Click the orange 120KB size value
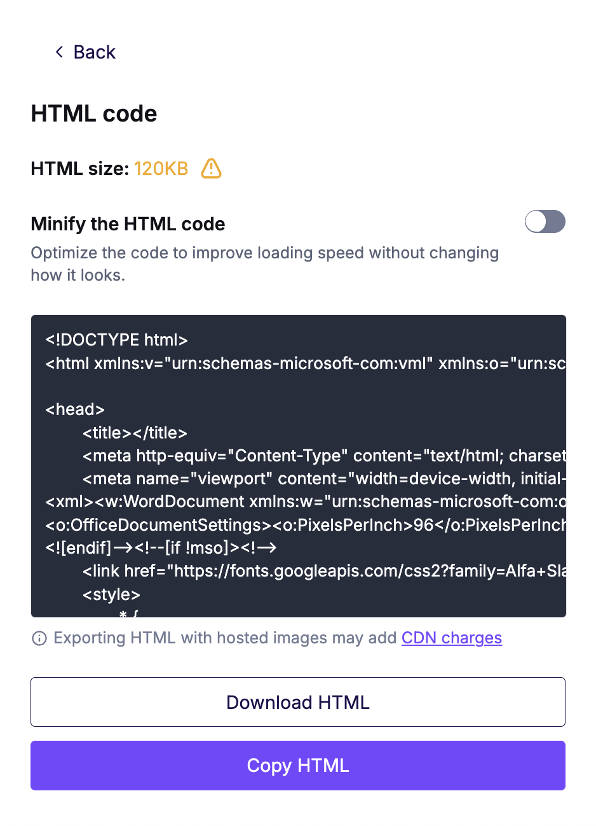 [161, 169]
